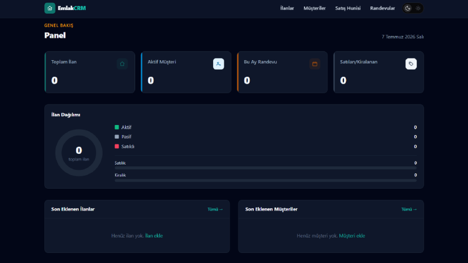Click the red Satıldı legend swatch
This screenshot has width=468, height=263.
pos(117,146)
